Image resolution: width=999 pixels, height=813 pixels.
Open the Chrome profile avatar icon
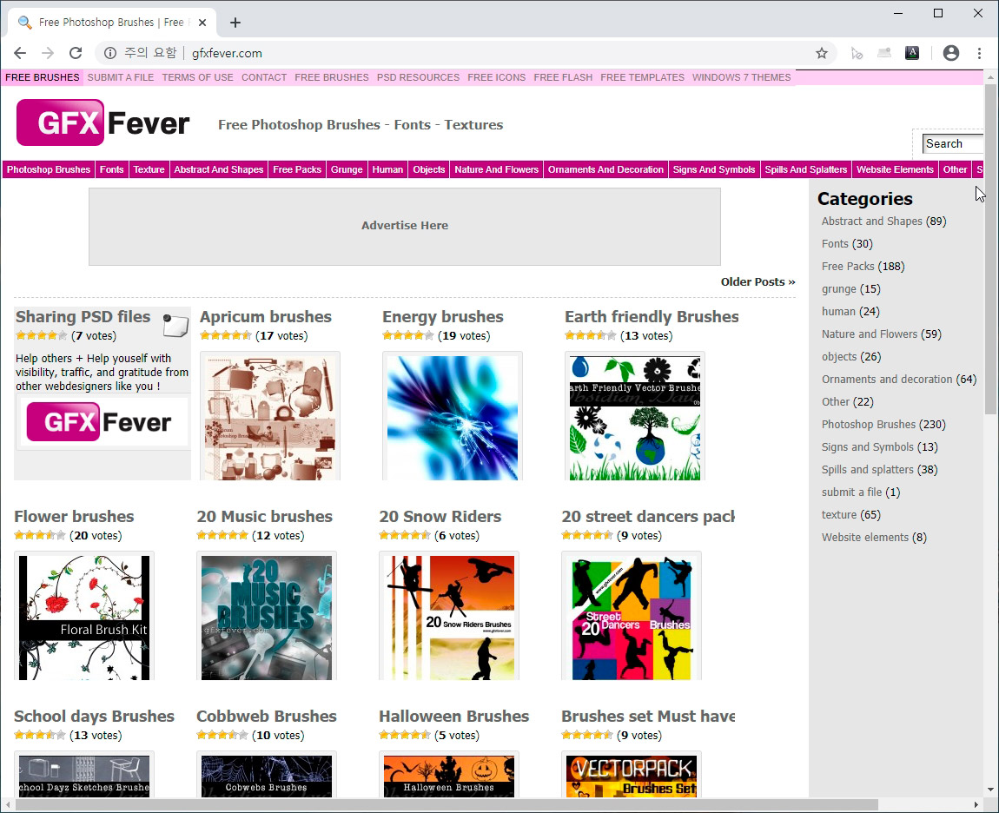[x=951, y=54]
